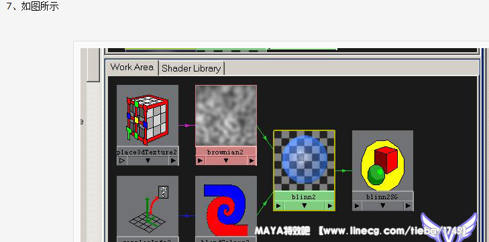Click place3dTexture2 output connection arrow
489x242 pixels.
click(x=173, y=160)
